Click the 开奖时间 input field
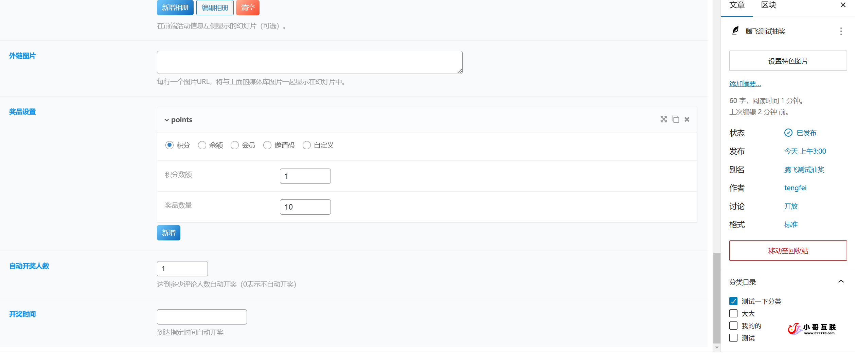This screenshot has height=353, width=855. pyautogui.click(x=202, y=317)
